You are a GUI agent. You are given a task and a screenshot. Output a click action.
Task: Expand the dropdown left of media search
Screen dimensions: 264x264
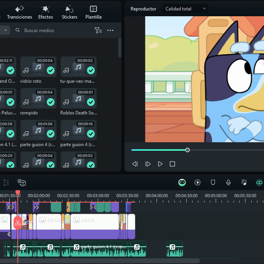click(x=5, y=30)
